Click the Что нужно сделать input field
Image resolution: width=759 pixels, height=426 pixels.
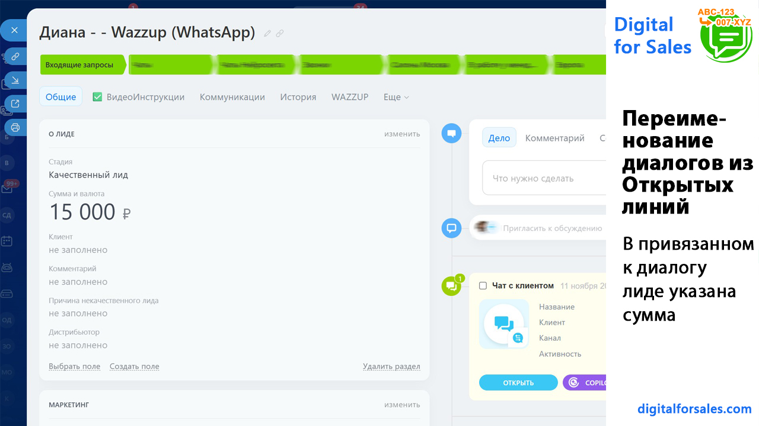pyautogui.click(x=543, y=178)
